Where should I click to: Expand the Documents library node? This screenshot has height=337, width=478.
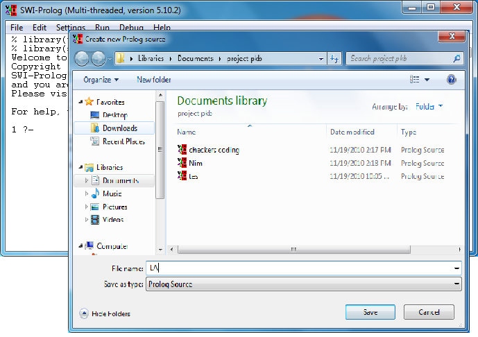point(86,180)
